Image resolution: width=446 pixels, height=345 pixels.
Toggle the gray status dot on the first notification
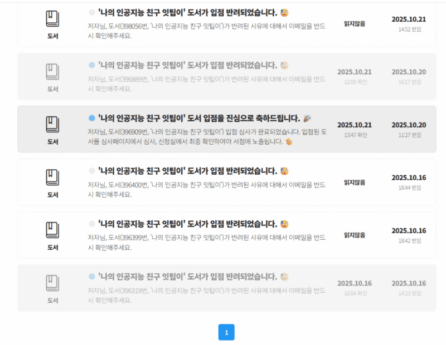pyautogui.click(x=90, y=11)
